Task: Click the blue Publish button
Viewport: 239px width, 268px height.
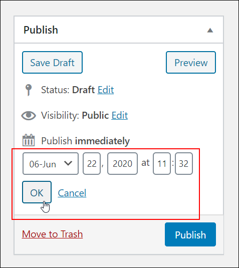Action: click(190, 234)
